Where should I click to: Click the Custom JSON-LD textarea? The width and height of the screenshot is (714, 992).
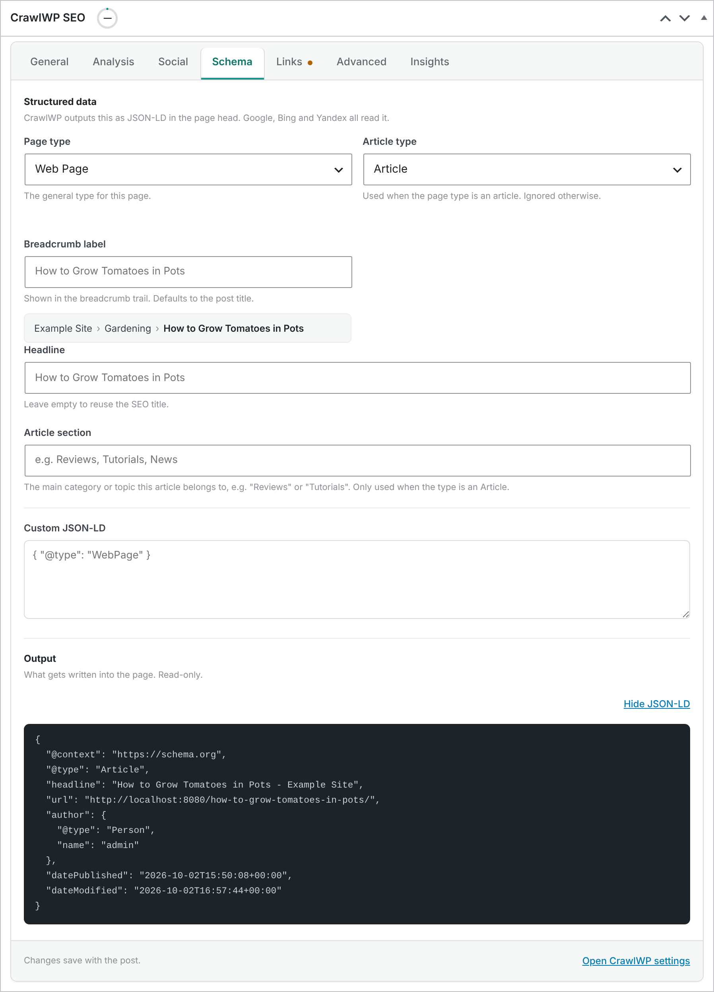(x=357, y=580)
